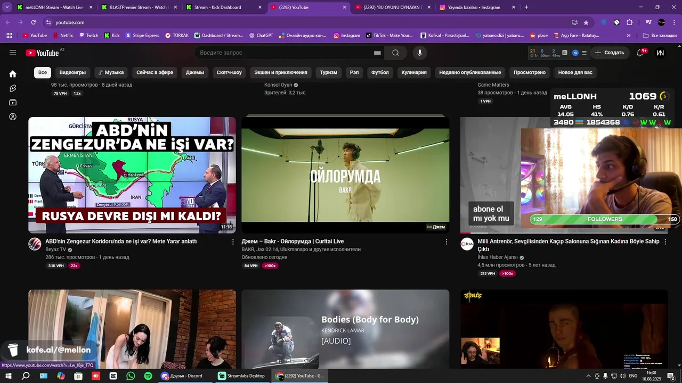Open the Bitwarden shield extension icon
682x383 pixels.
(604, 22)
